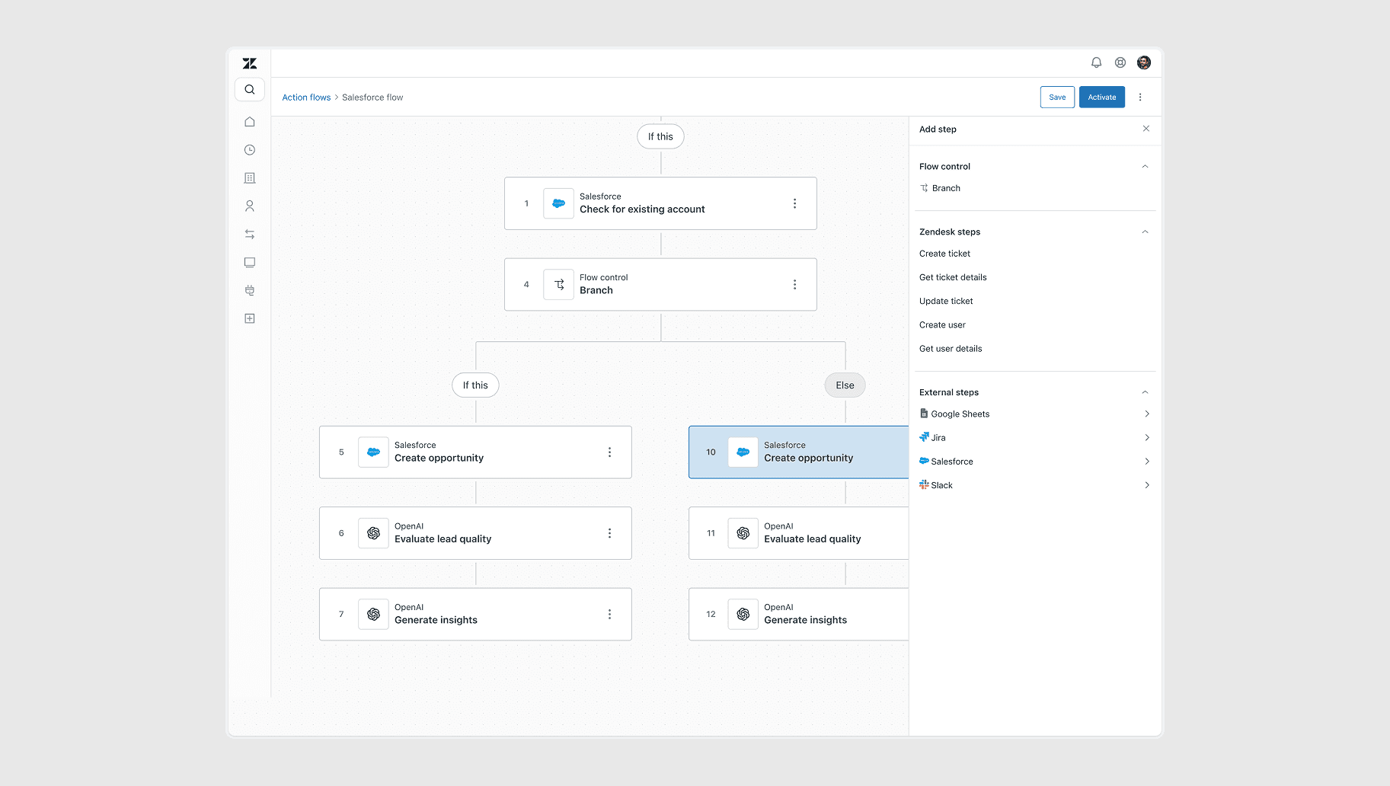The image size is (1390, 786).
Task: Click the OpenAI icon on step 6
Action: [373, 534]
